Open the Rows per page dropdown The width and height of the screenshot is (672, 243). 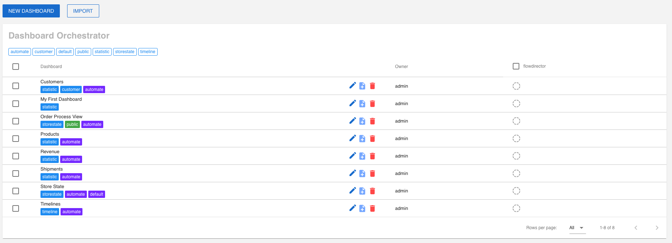tap(577, 228)
